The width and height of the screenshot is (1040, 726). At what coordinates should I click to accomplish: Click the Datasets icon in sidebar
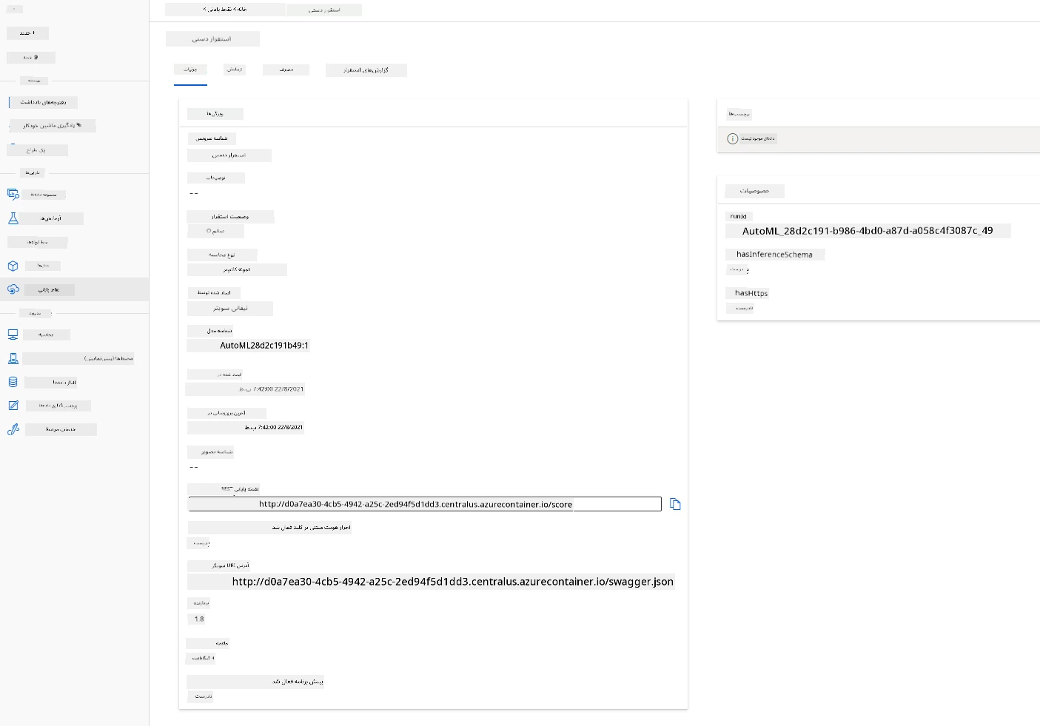click(13, 194)
